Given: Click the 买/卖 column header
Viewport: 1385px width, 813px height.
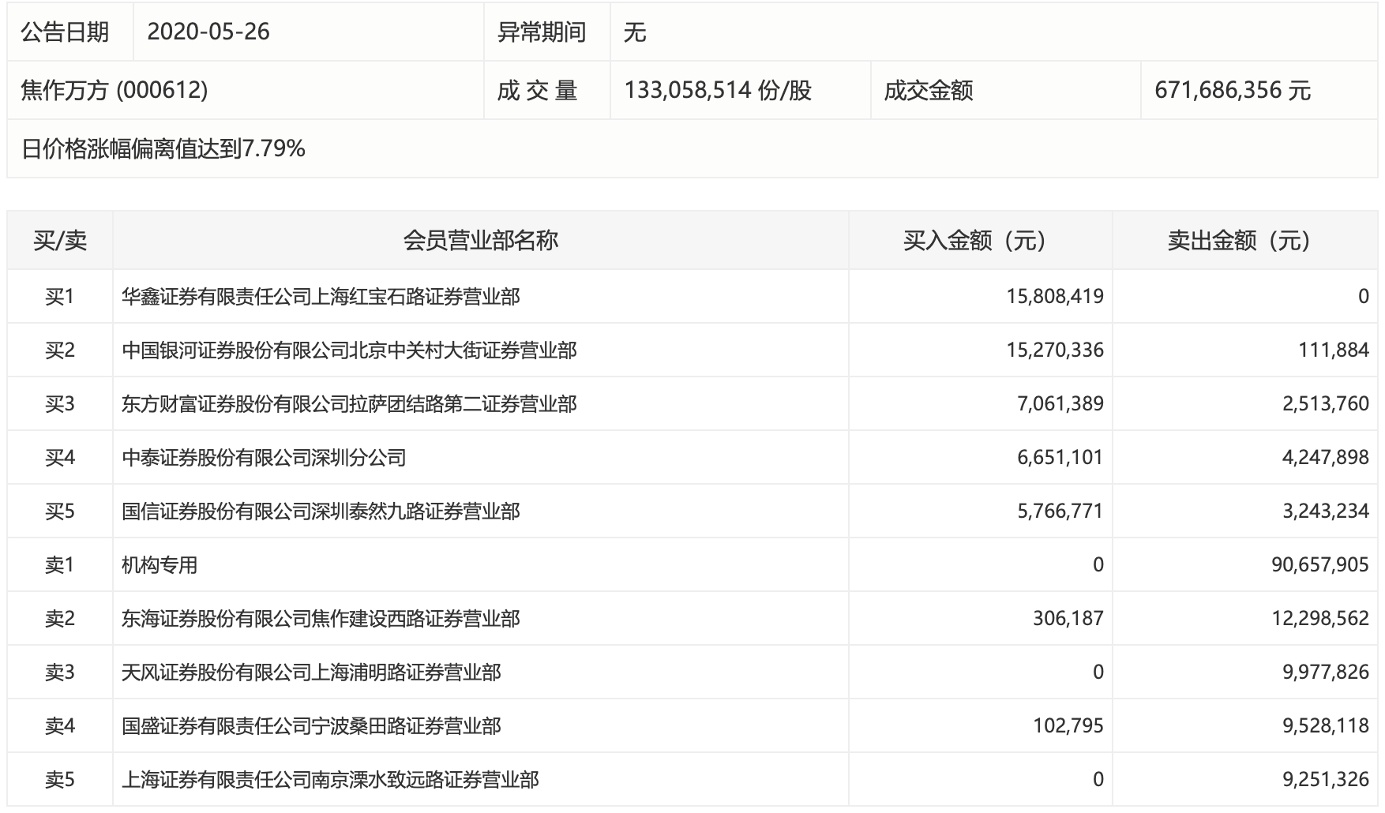Looking at the screenshot, I should [x=60, y=241].
